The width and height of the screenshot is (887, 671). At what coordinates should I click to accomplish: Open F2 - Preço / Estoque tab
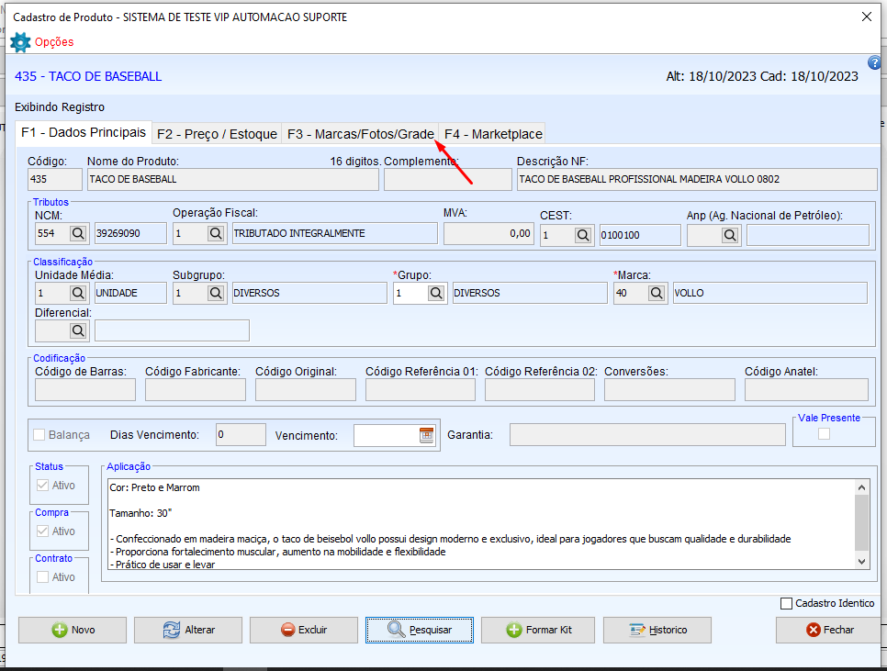tap(218, 134)
